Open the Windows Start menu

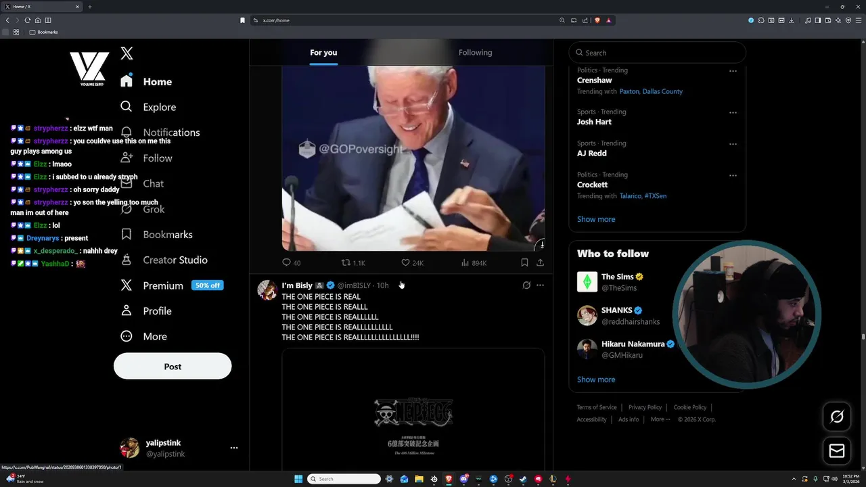point(298,479)
